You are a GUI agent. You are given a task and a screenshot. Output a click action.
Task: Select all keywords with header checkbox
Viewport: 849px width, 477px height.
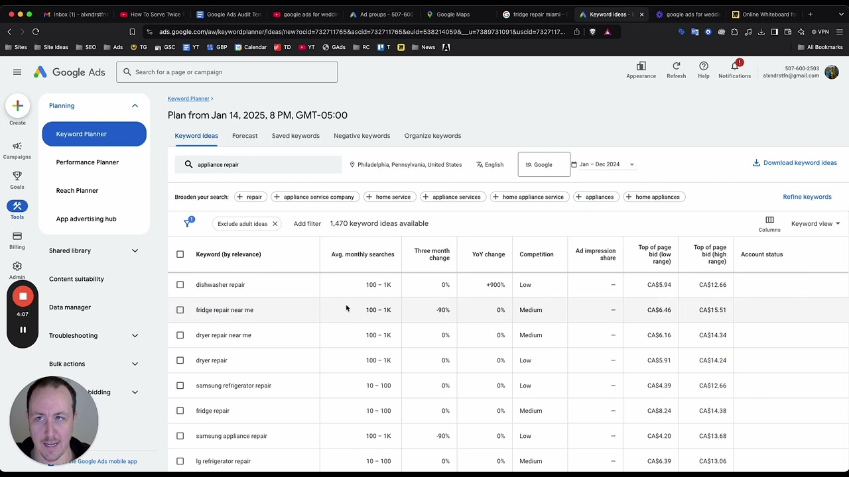(180, 254)
